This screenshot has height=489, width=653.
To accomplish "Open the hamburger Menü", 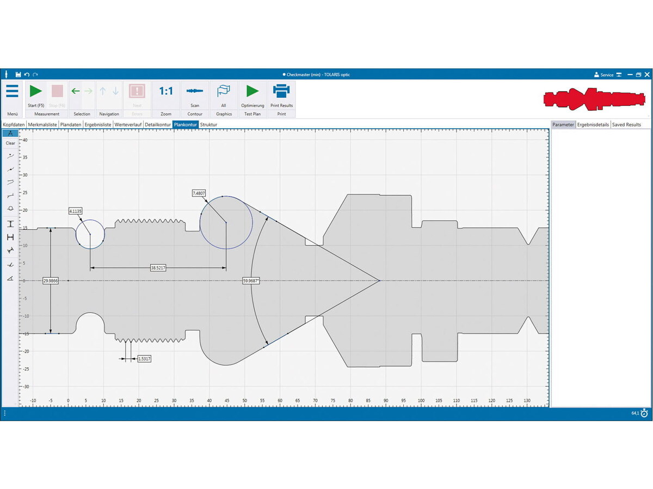I will [x=12, y=91].
